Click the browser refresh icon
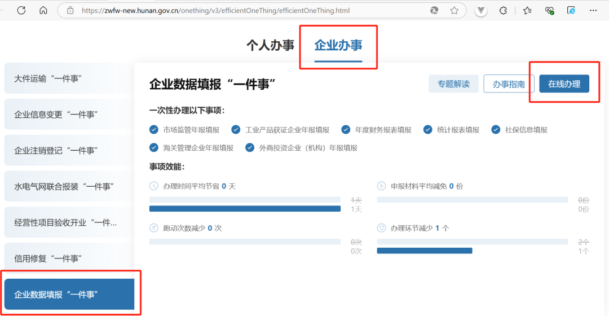Viewport: 609px width, 316px height. coord(21,10)
